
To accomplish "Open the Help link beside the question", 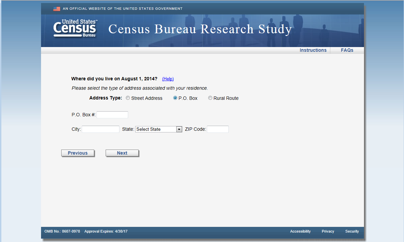I will pyautogui.click(x=168, y=79).
